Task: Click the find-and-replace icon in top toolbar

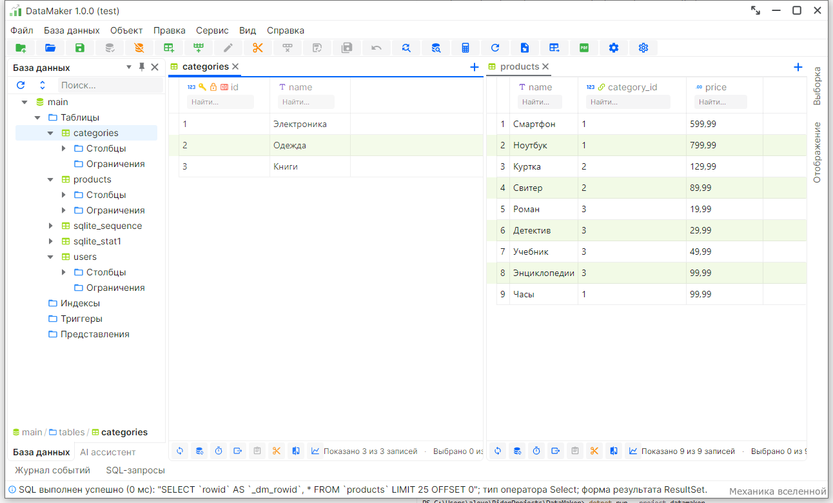Action: [x=406, y=48]
